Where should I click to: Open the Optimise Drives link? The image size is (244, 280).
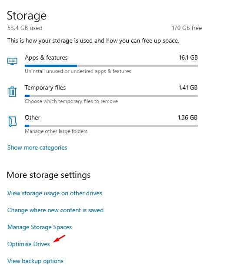tap(29, 244)
